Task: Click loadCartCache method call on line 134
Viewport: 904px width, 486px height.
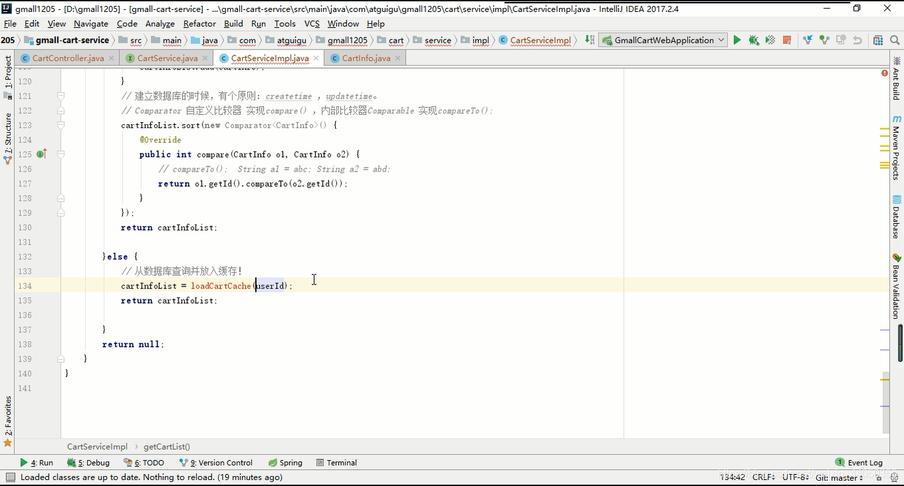Action: pos(221,286)
